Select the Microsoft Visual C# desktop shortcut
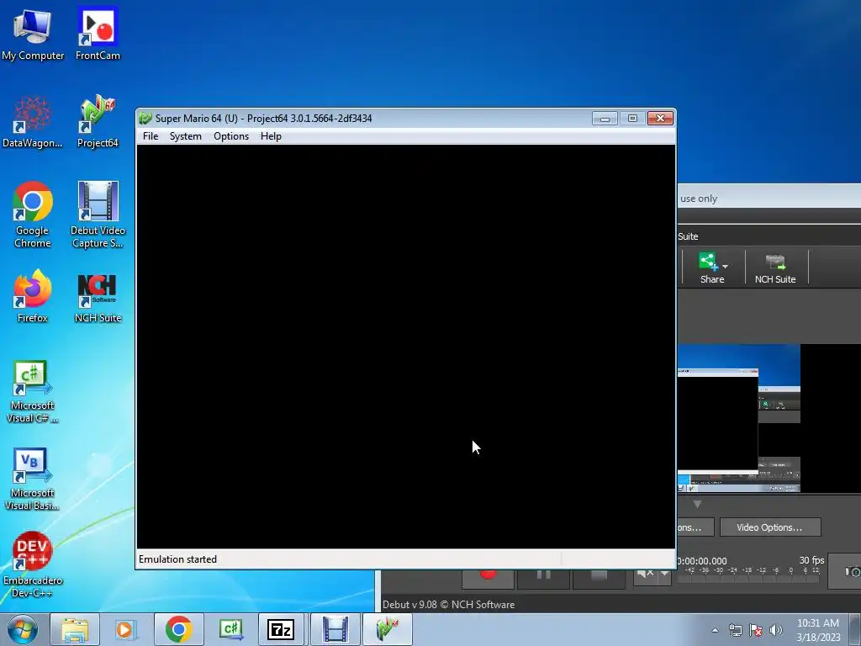This screenshot has height=646, width=861. click(33, 392)
